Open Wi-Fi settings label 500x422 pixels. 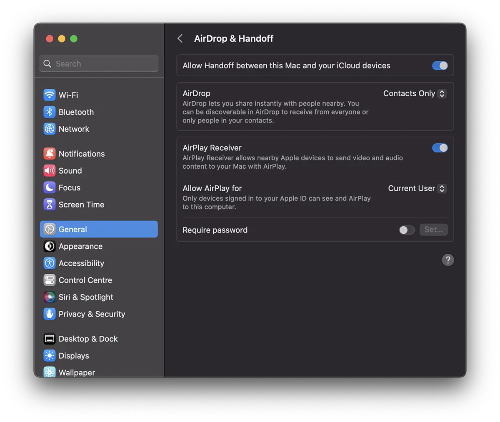68,95
